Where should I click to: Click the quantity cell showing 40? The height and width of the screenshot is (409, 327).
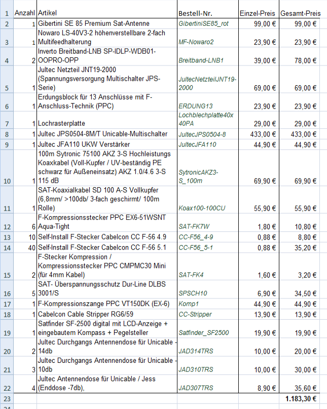coord(24,248)
